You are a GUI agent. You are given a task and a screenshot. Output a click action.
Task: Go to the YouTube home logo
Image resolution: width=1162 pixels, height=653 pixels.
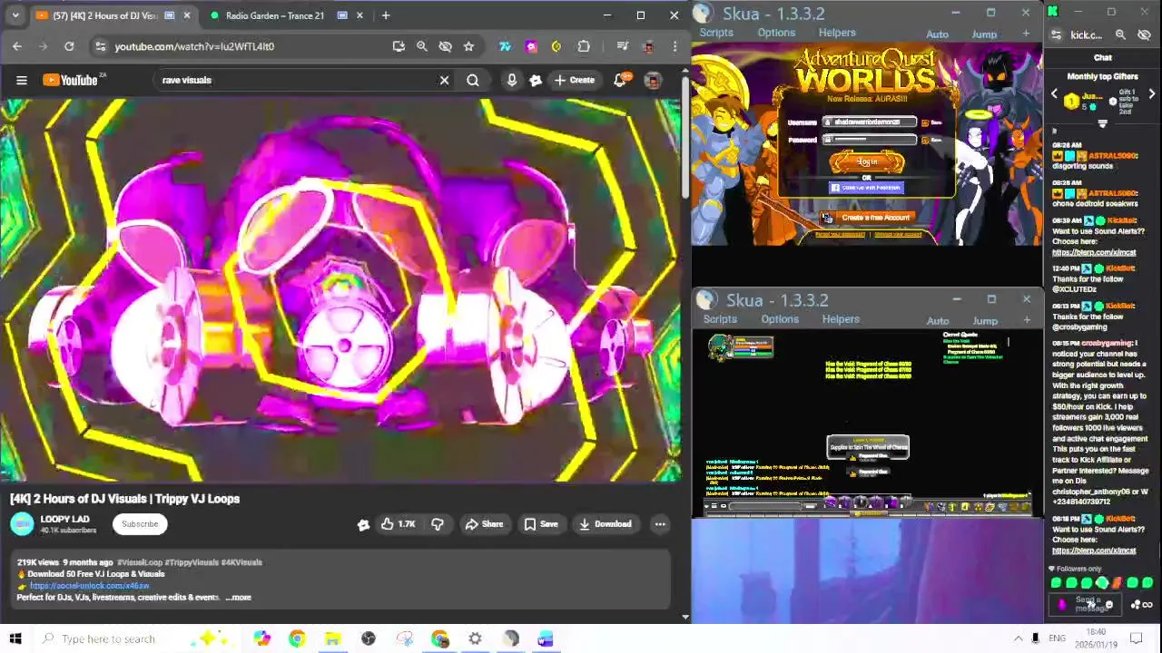[73, 80]
